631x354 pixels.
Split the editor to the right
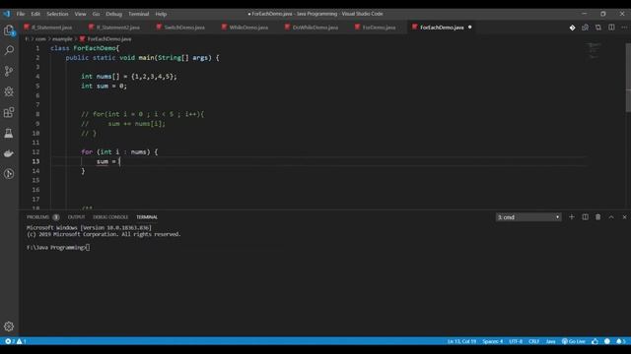pyautogui.click(x=611, y=28)
